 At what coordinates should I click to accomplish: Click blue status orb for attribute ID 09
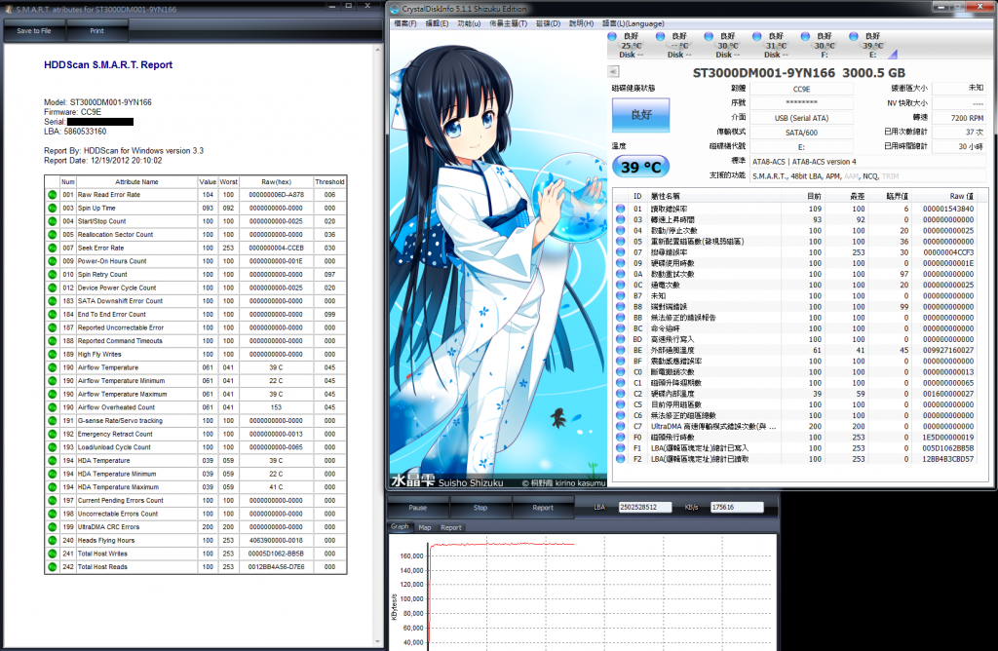coord(621,263)
